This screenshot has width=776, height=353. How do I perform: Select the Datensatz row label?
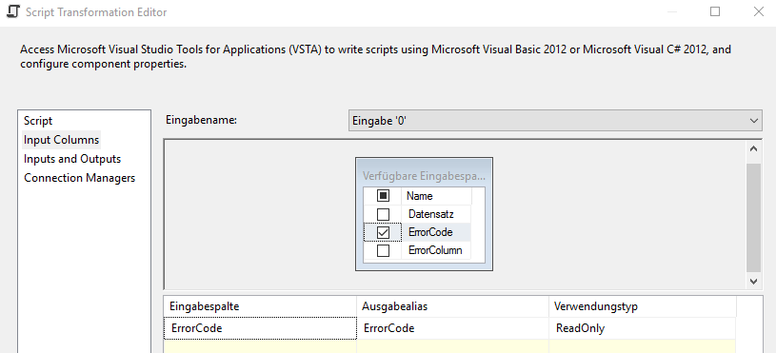coord(431,215)
